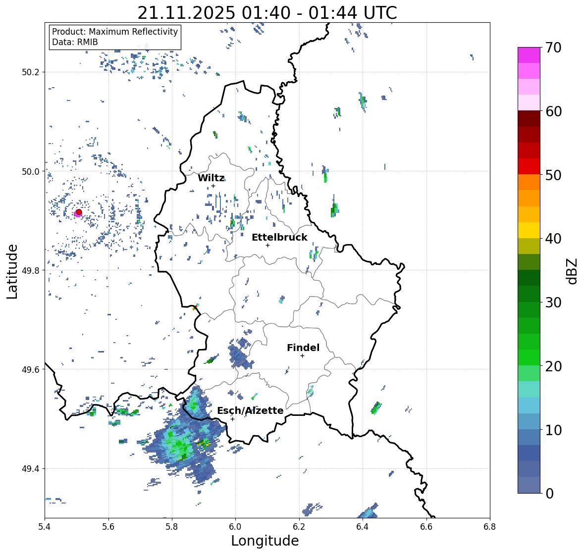Click the latitude tick label 50.0
This screenshot has width=584, height=553.
tap(31, 172)
